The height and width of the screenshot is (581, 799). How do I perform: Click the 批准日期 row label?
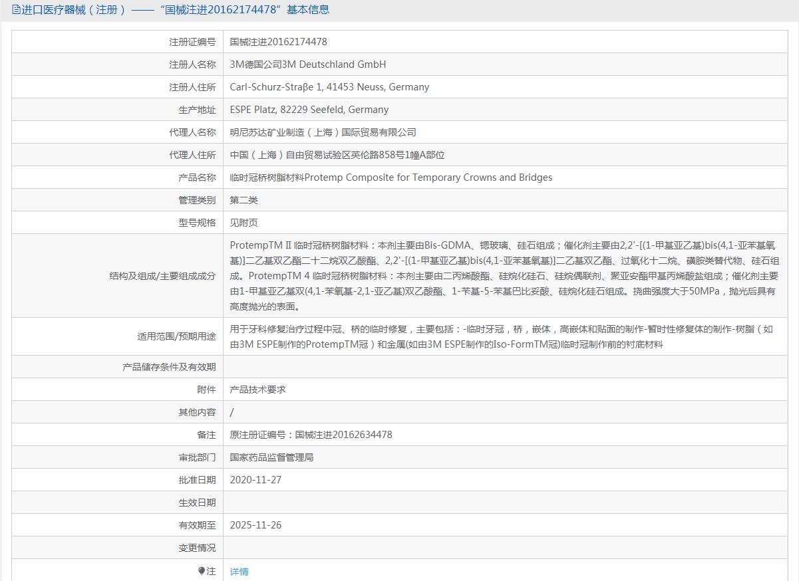point(198,480)
